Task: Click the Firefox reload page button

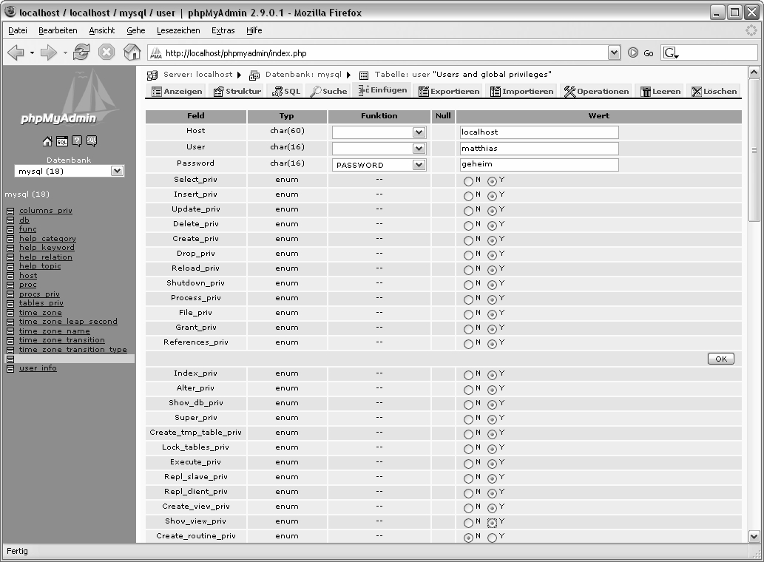Action: (81, 53)
